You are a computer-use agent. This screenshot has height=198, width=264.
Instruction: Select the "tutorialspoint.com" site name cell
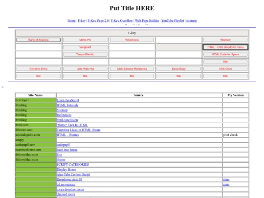(x=36, y=135)
